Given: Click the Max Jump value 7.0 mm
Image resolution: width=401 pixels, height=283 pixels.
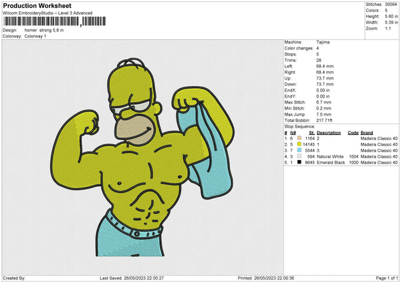Looking at the screenshot, I should (x=323, y=114).
